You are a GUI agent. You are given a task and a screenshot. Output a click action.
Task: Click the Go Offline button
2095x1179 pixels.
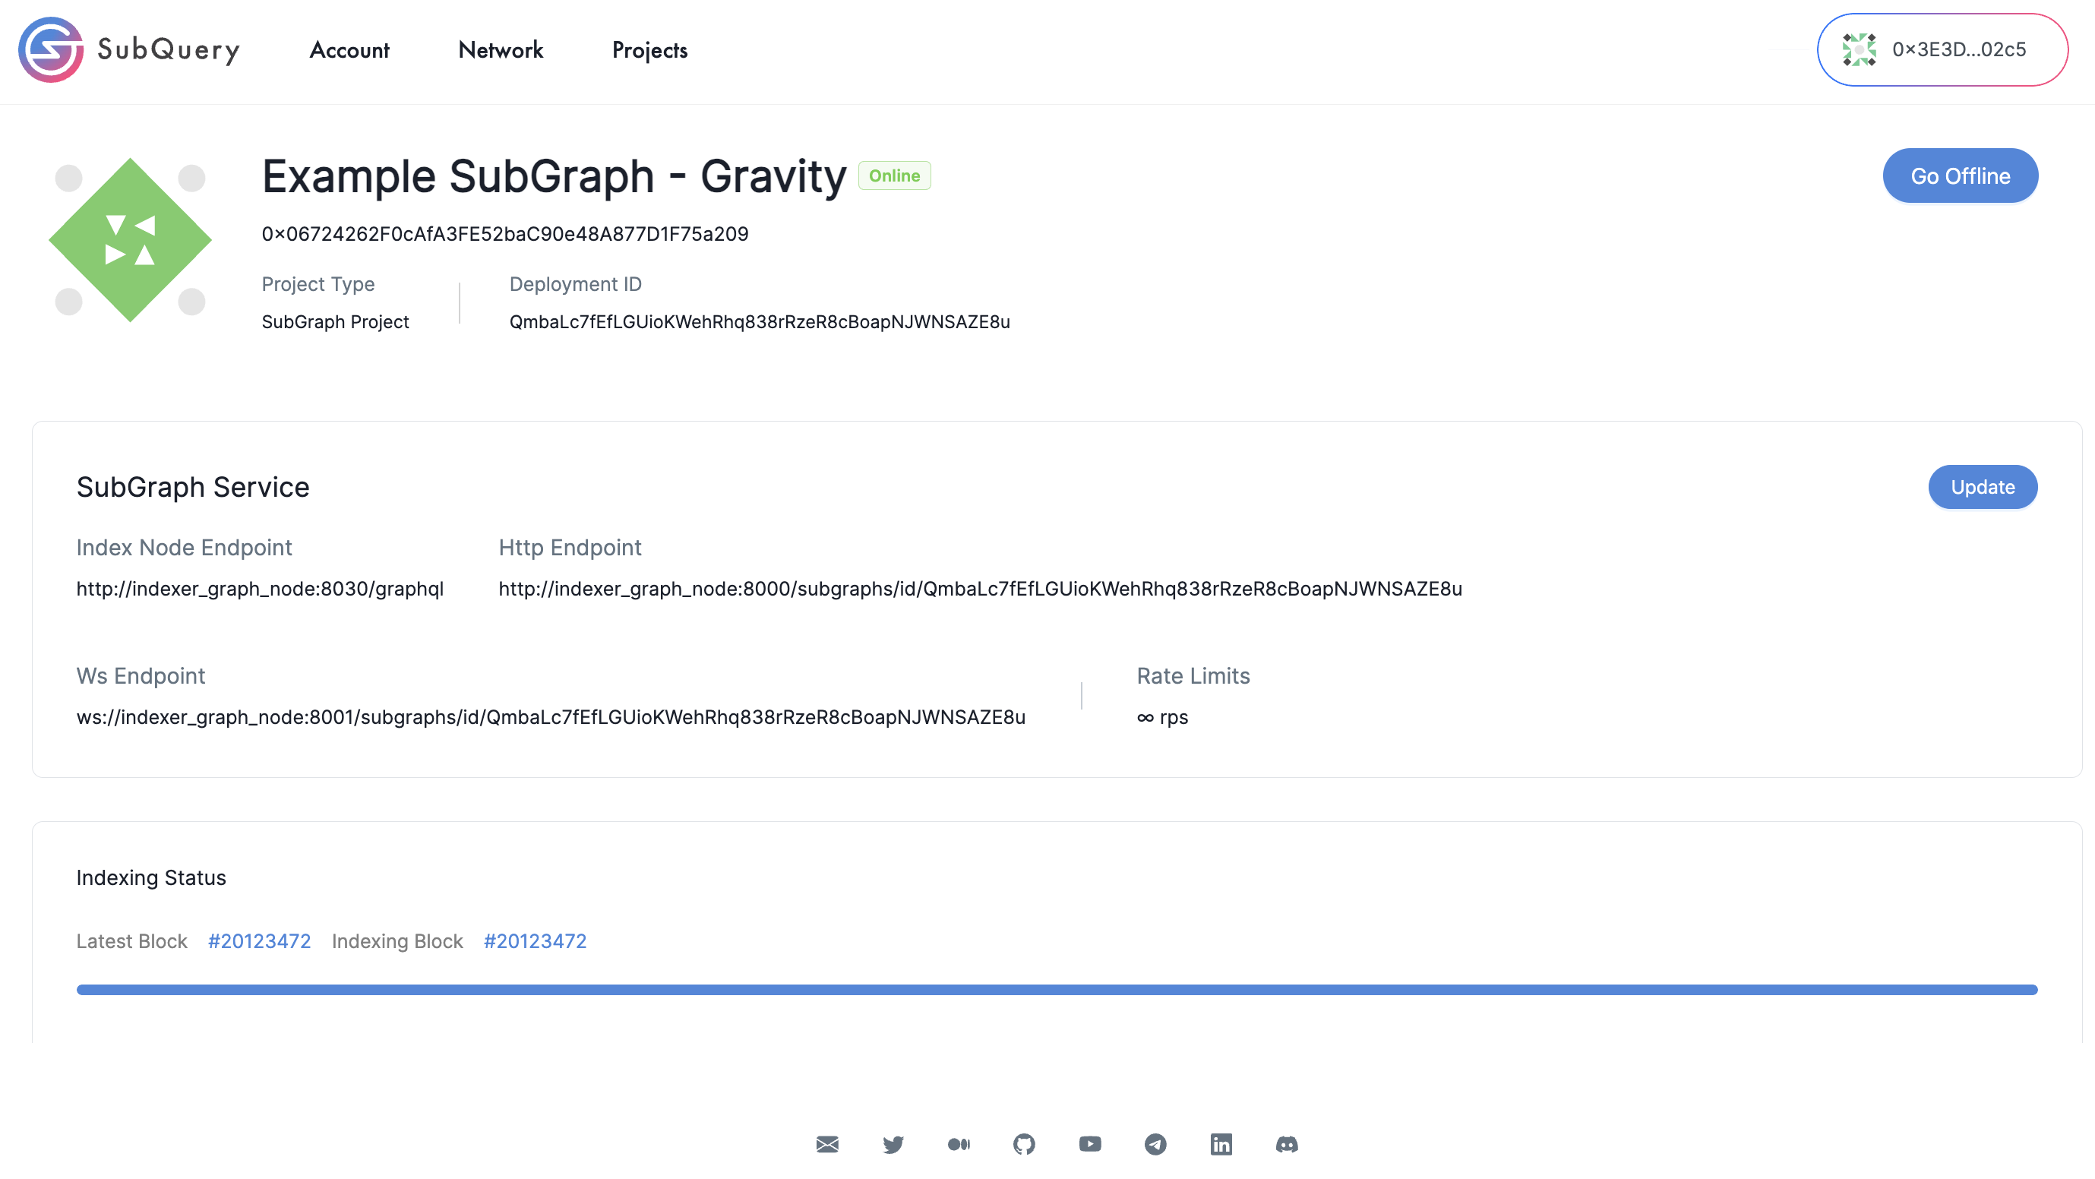[1960, 175]
